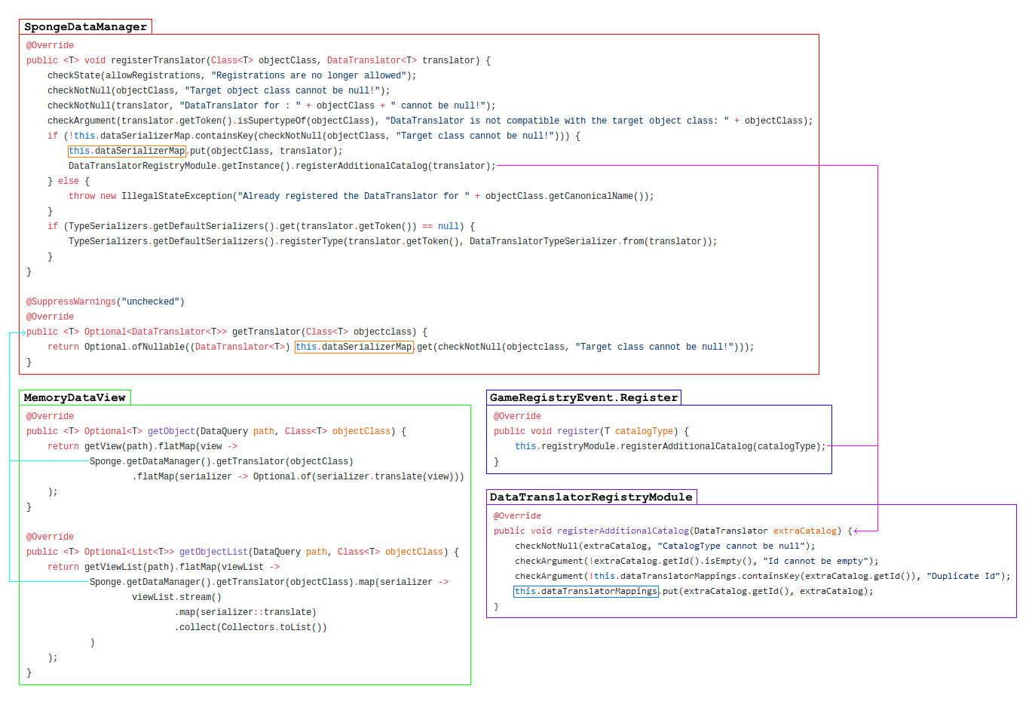Click registerAdditionalCatalog(DataTranslator extraCatalog) signature
Viewport: 1032px width, 704px height.
click(x=673, y=531)
